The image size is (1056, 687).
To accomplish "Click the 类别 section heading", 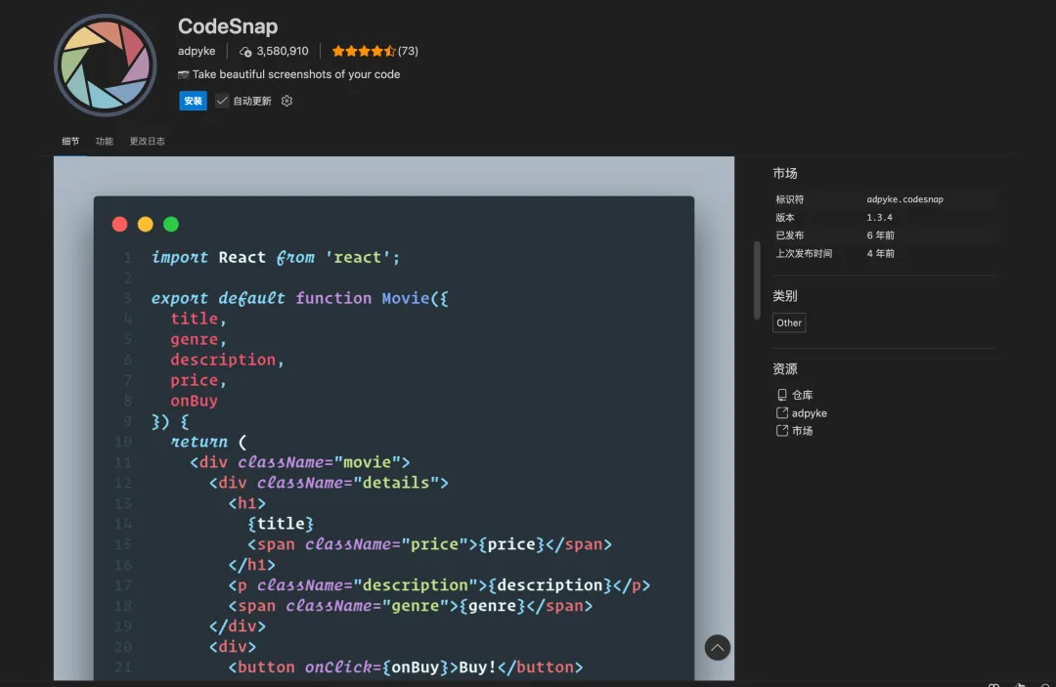I will point(784,296).
